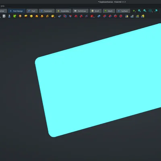Image resolution: width=161 pixels, height=161 pixels.
Task: Select the Subtractive pipe tool
Action: coord(81,16)
